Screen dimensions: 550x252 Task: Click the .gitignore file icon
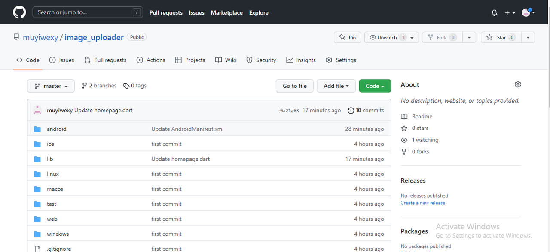pos(37,249)
